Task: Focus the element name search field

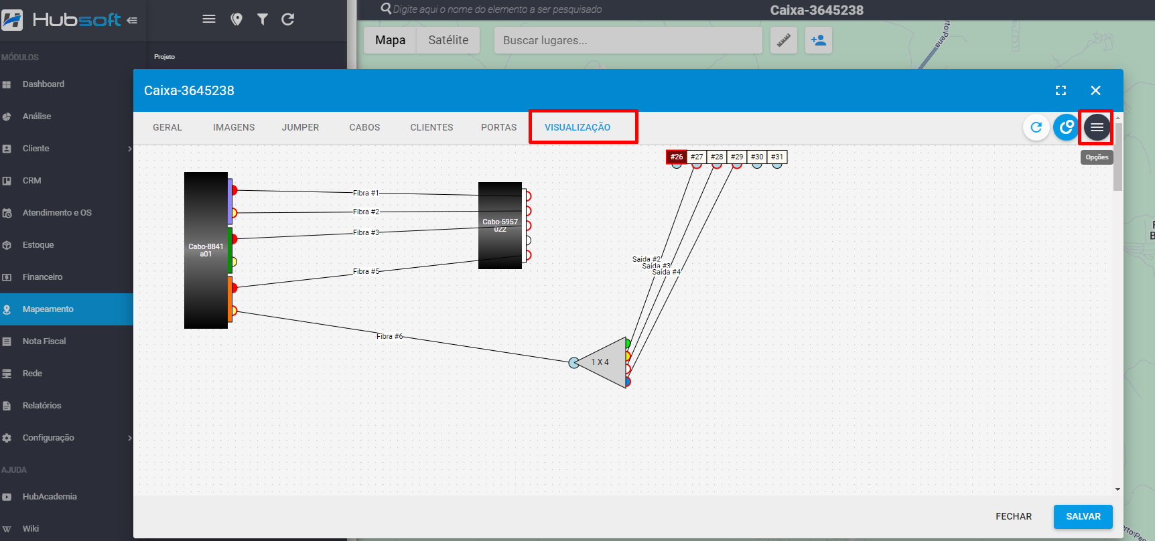Action: 498,9
